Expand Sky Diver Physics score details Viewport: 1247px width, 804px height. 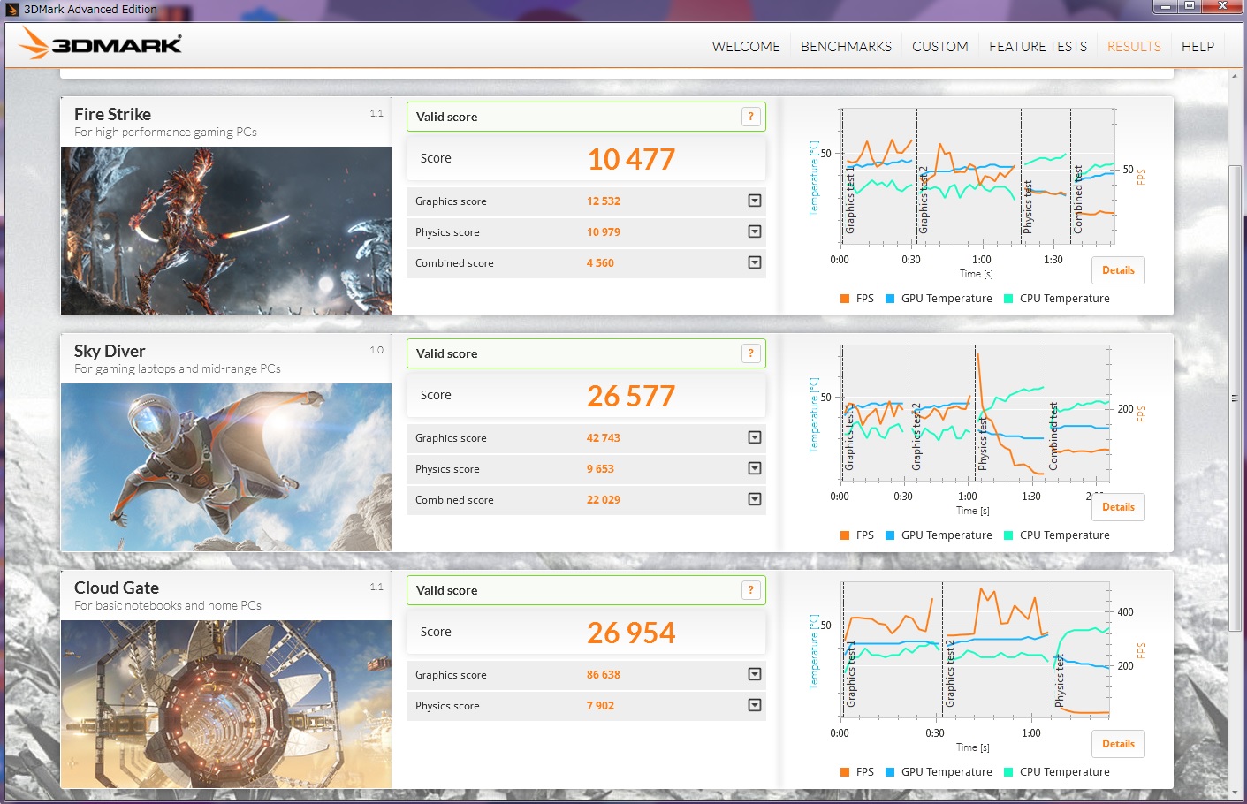click(755, 468)
